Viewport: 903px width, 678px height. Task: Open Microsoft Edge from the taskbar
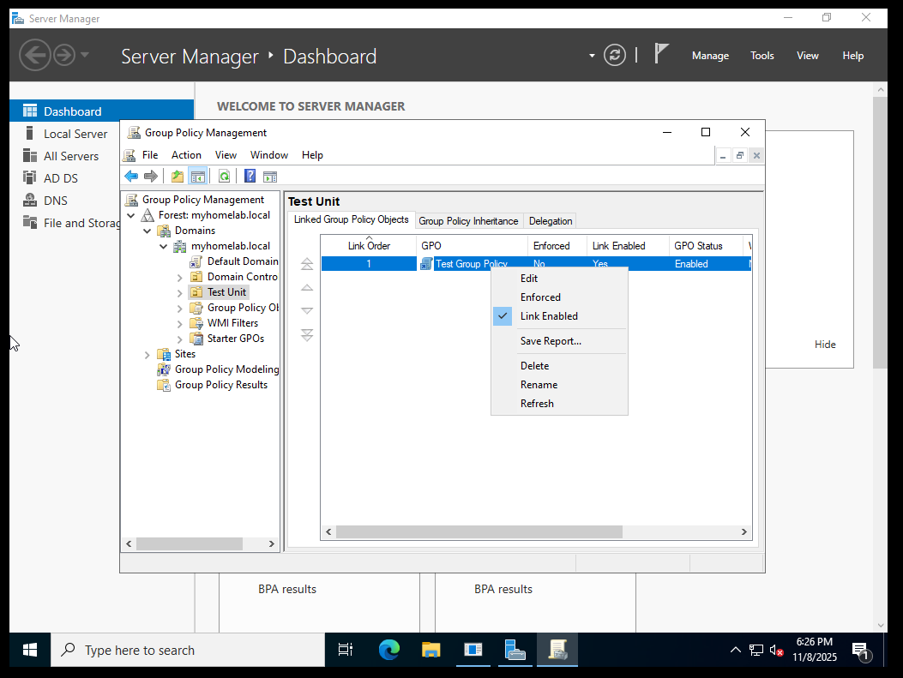[389, 650]
